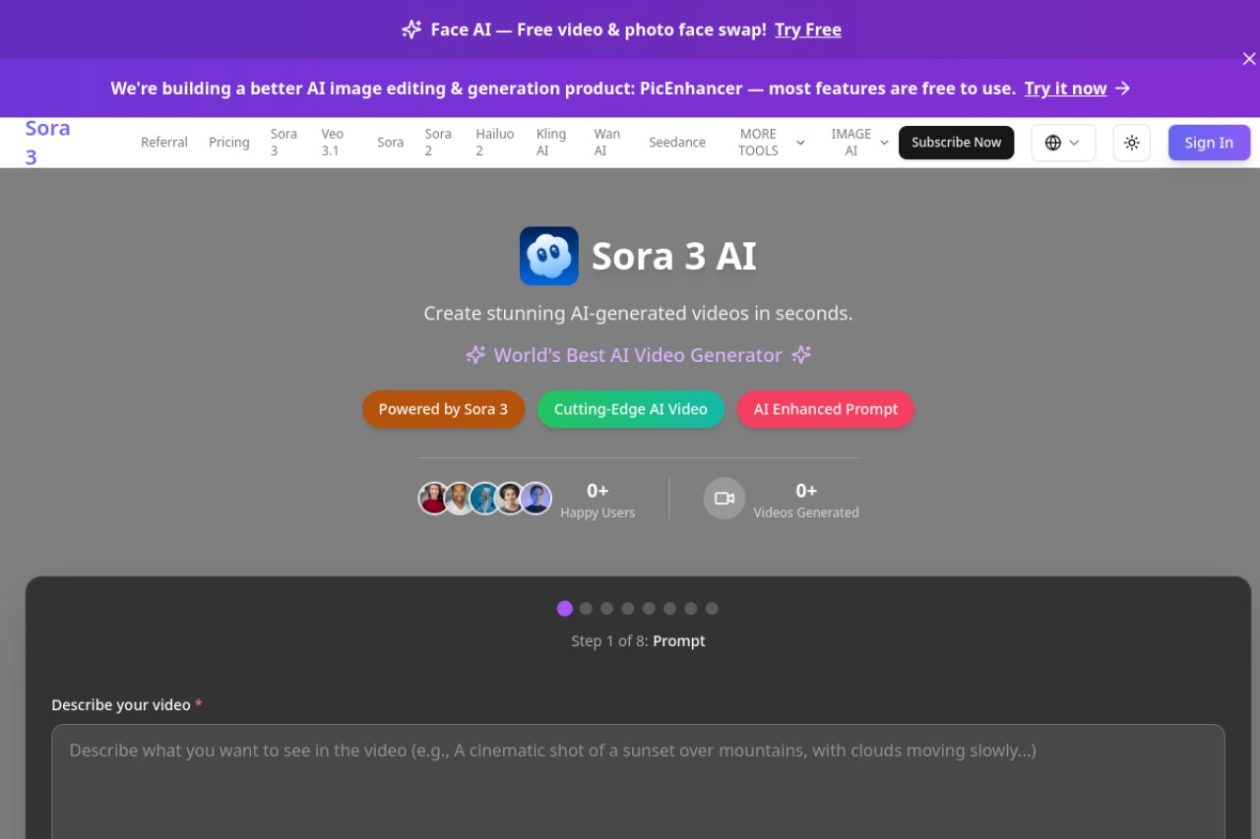
Task: Click the Powered by Sora 3 badge
Action: point(443,409)
